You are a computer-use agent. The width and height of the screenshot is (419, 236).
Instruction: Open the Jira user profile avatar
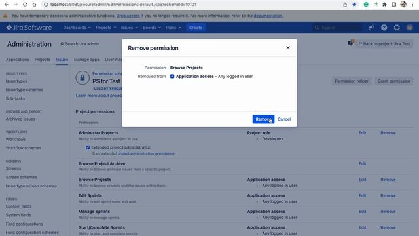[x=409, y=28]
